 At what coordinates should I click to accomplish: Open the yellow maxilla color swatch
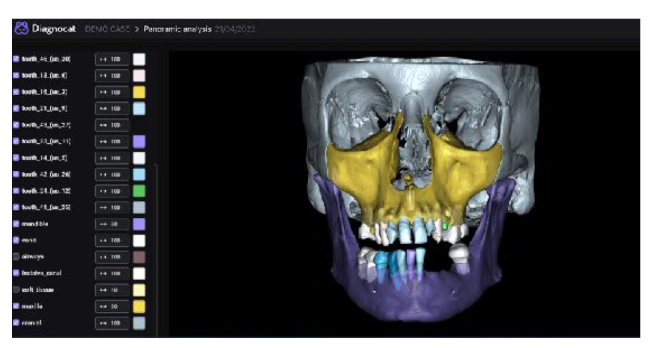point(139,307)
